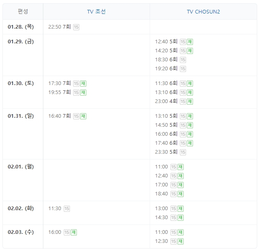
Task: Click the 재 rerun badge for 17:40 6회
Action: coord(190,143)
